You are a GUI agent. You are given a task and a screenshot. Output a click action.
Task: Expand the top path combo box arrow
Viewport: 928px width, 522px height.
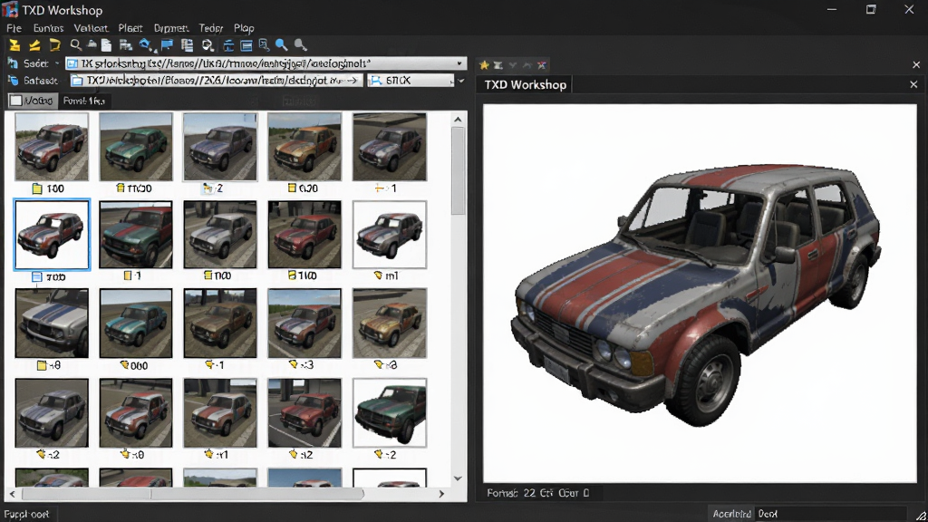click(x=459, y=63)
